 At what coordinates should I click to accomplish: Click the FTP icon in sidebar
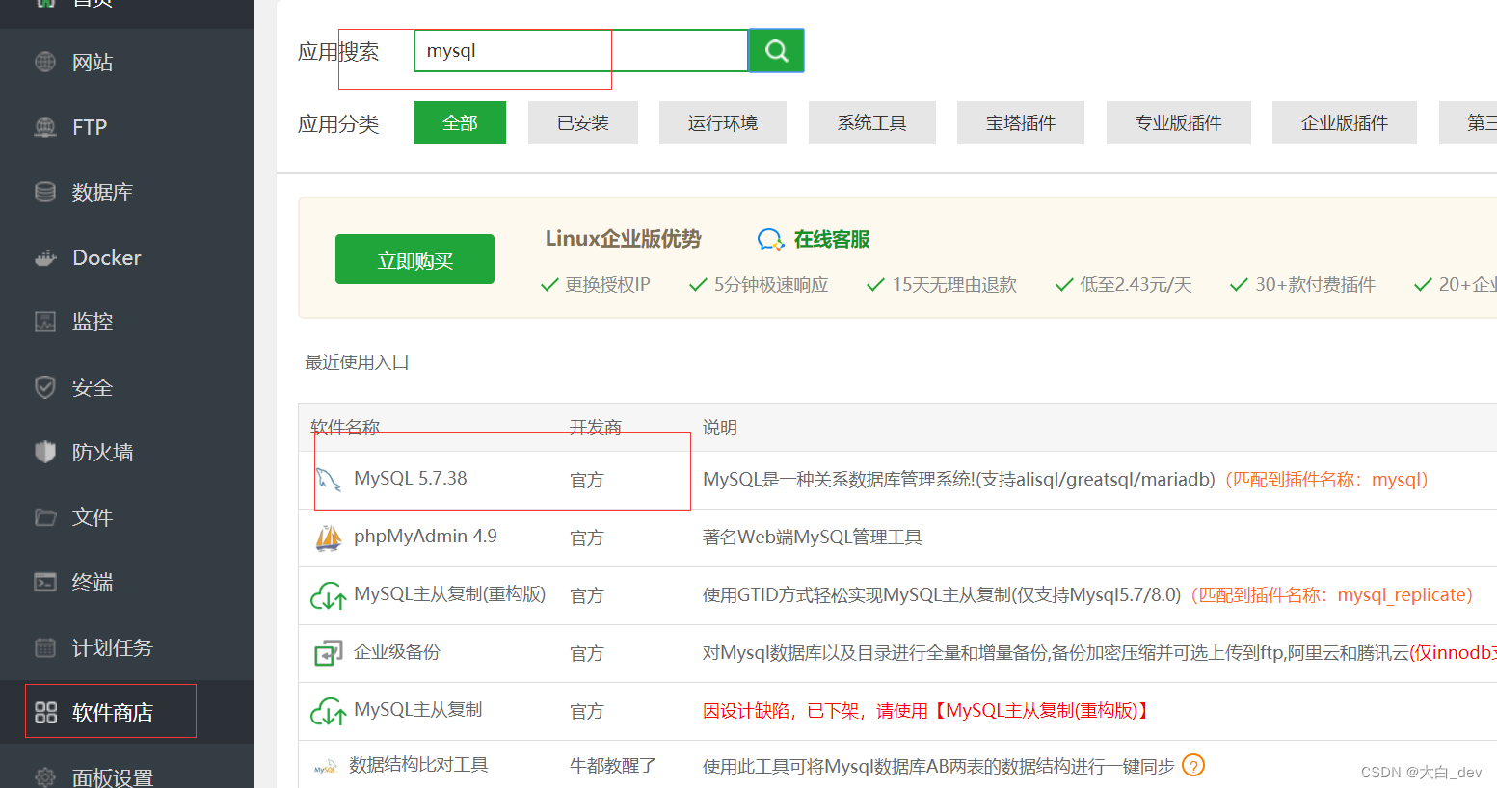pyautogui.click(x=45, y=126)
